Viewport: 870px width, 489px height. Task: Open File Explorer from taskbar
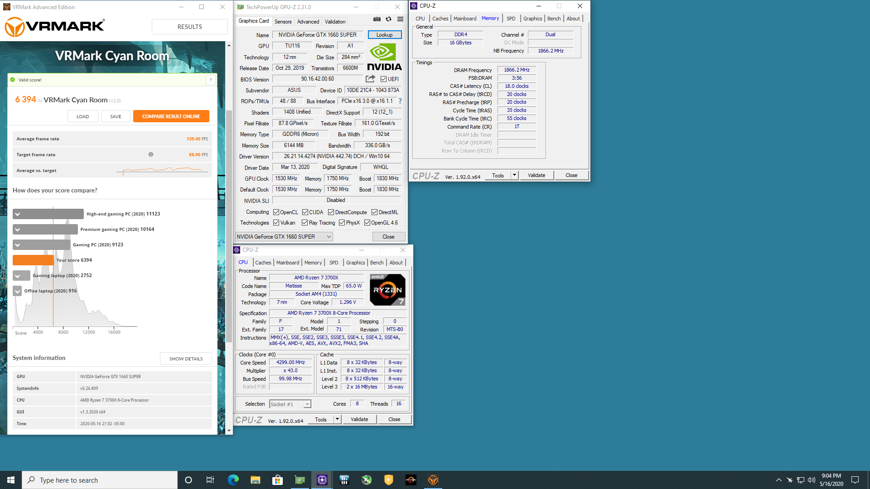click(255, 480)
